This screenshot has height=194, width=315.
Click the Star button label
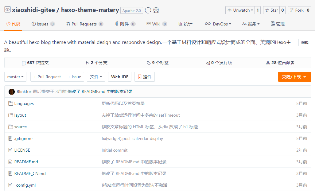274,10
